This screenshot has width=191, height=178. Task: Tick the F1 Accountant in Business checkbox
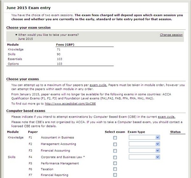click(115, 138)
